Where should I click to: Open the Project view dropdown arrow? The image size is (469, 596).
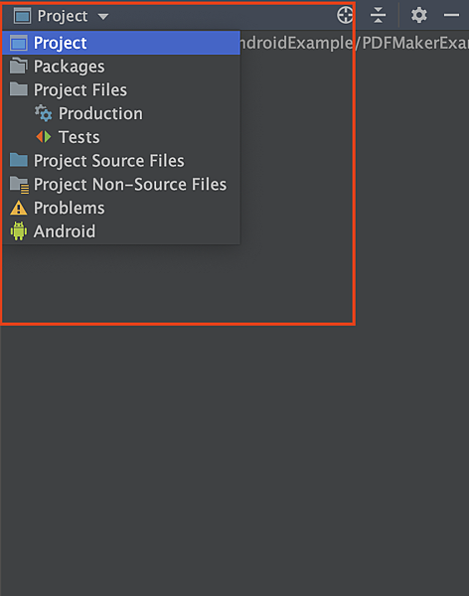click(103, 16)
